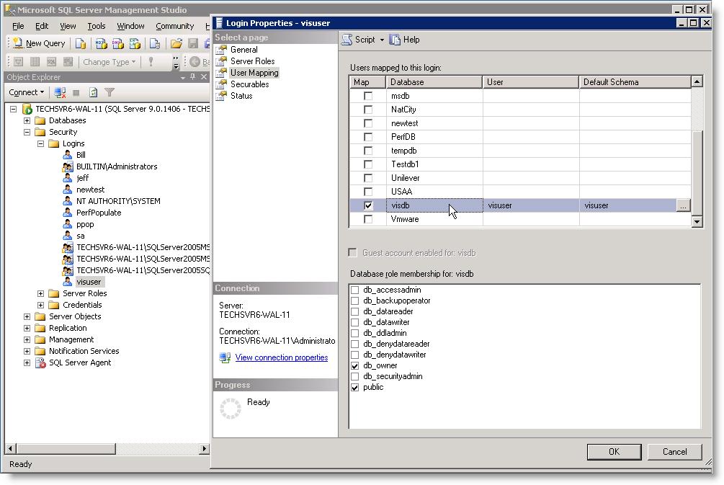The width and height of the screenshot is (724, 485).
Task: Click the OK button
Action: 614,452
